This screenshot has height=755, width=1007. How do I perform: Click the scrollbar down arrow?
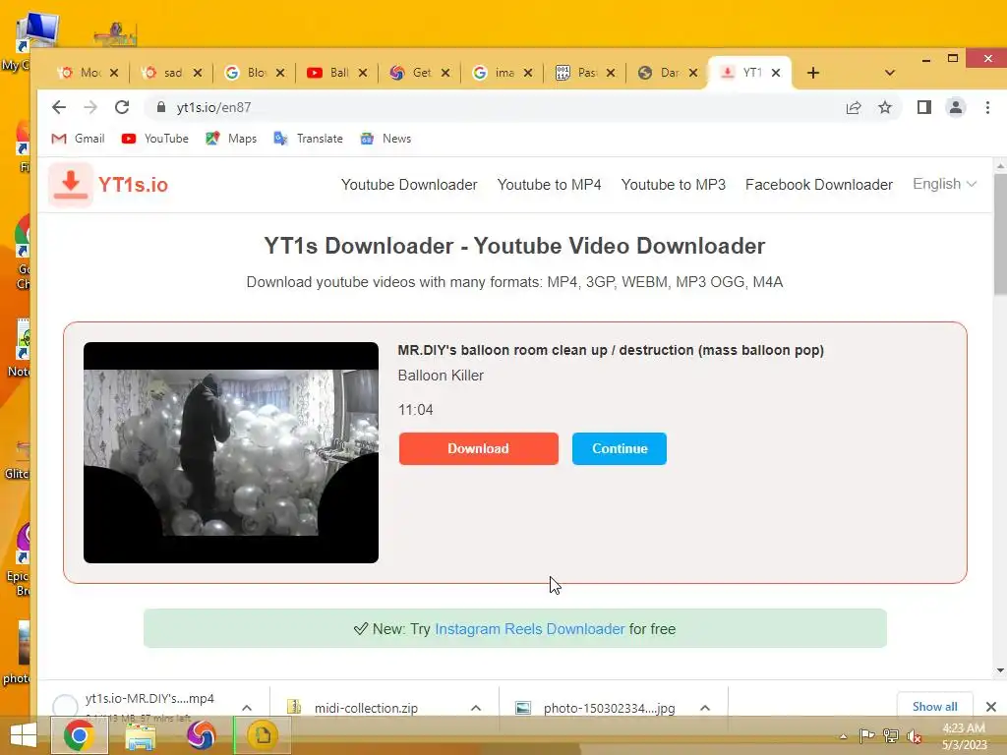(1000, 670)
